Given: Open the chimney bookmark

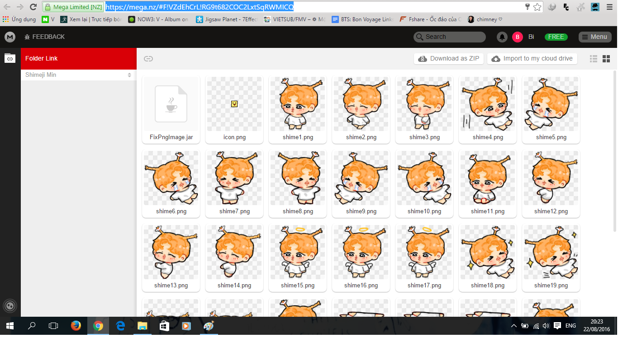Looking at the screenshot, I should 485,19.
